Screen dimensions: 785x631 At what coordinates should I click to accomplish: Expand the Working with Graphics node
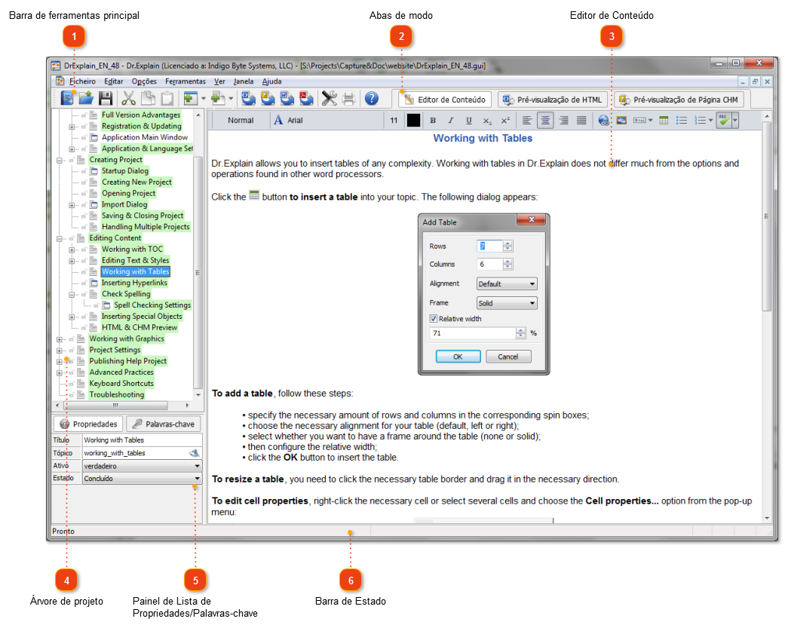[x=59, y=339]
